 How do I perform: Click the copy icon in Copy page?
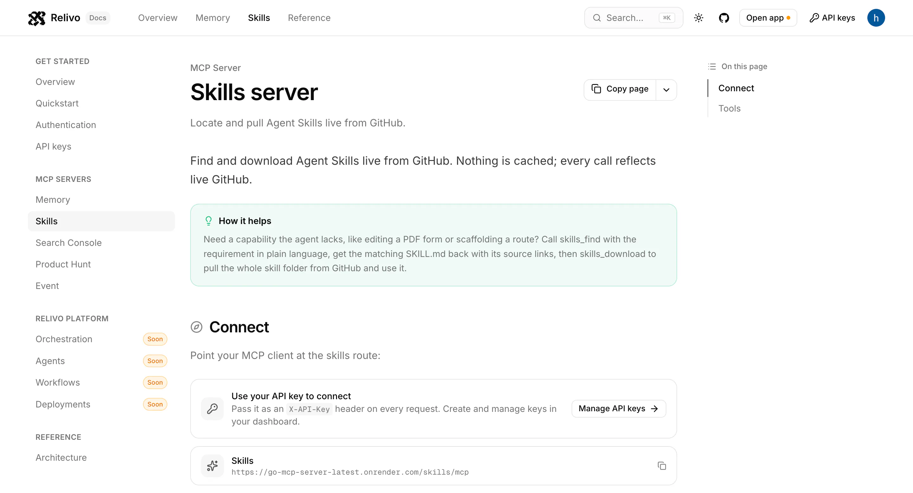(x=596, y=89)
